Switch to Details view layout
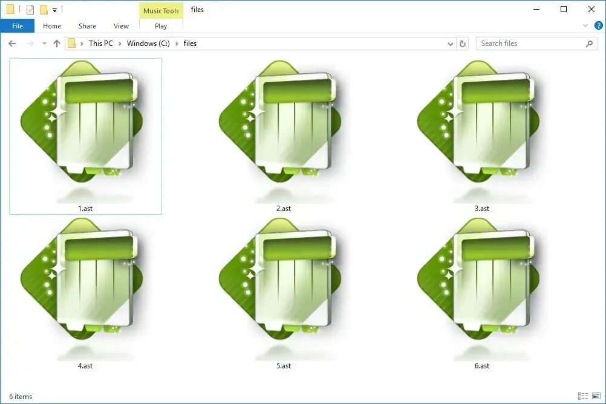This screenshot has height=404, width=606. pyautogui.click(x=583, y=396)
